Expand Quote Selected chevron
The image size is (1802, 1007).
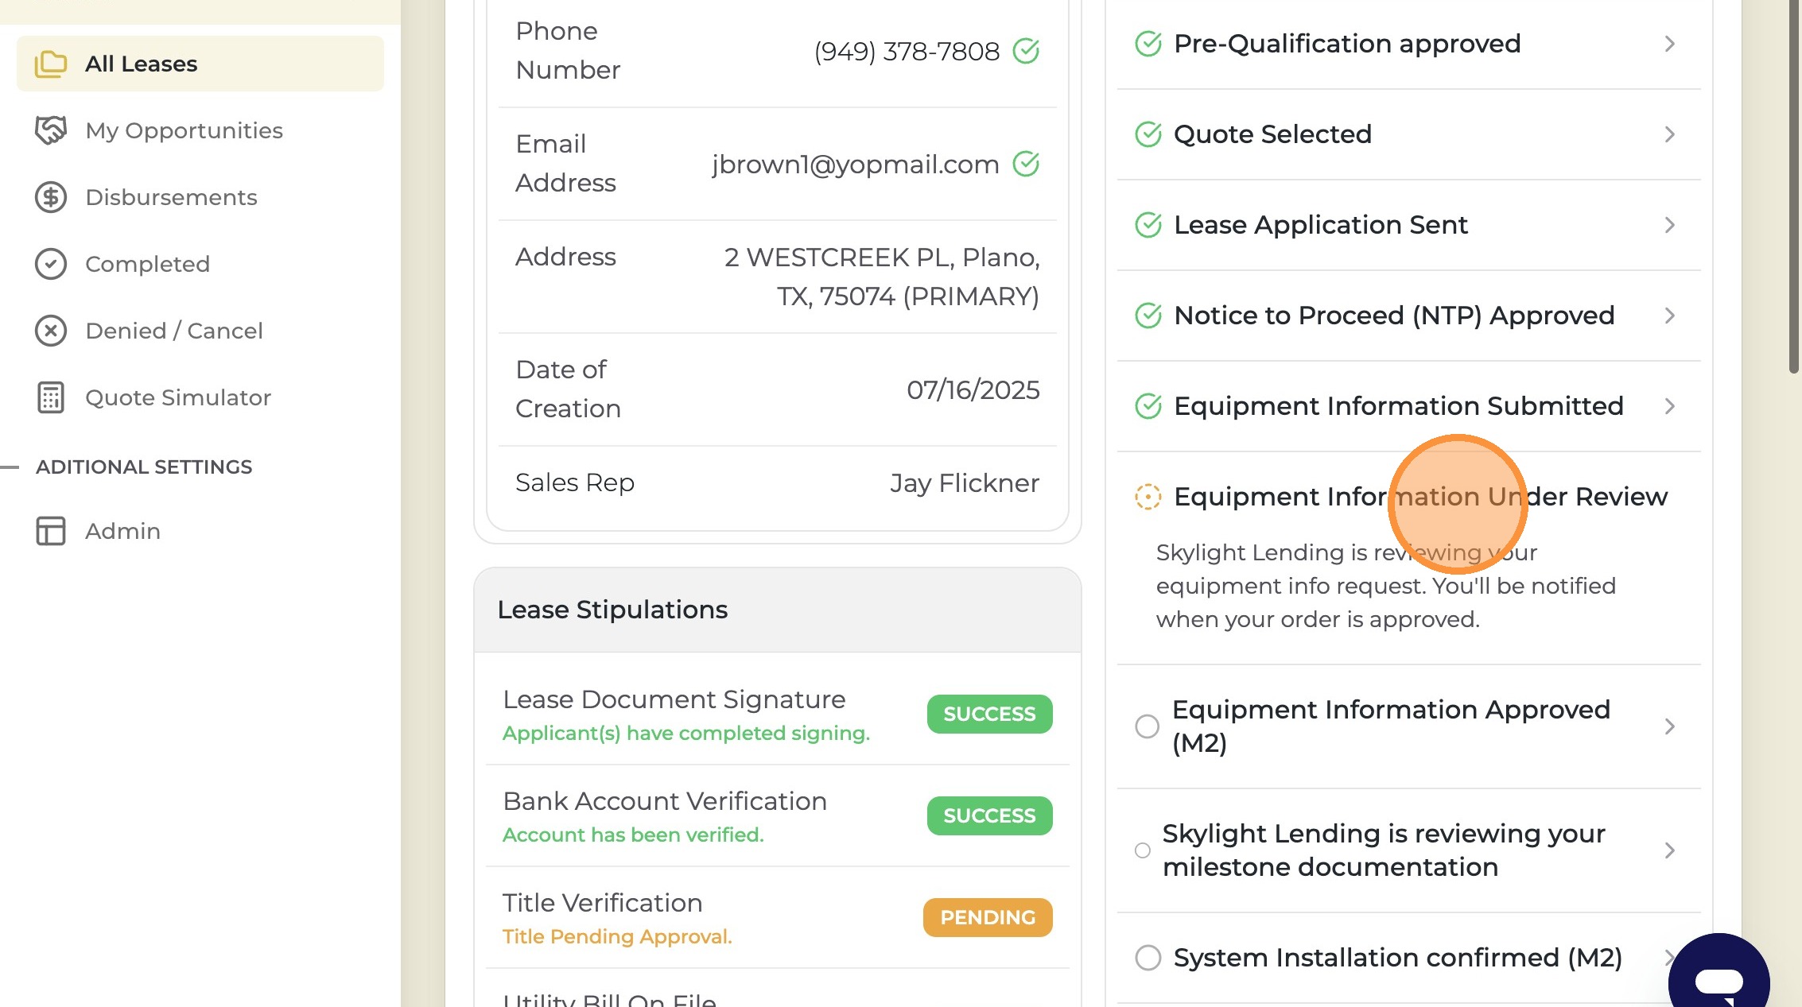[1670, 134]
